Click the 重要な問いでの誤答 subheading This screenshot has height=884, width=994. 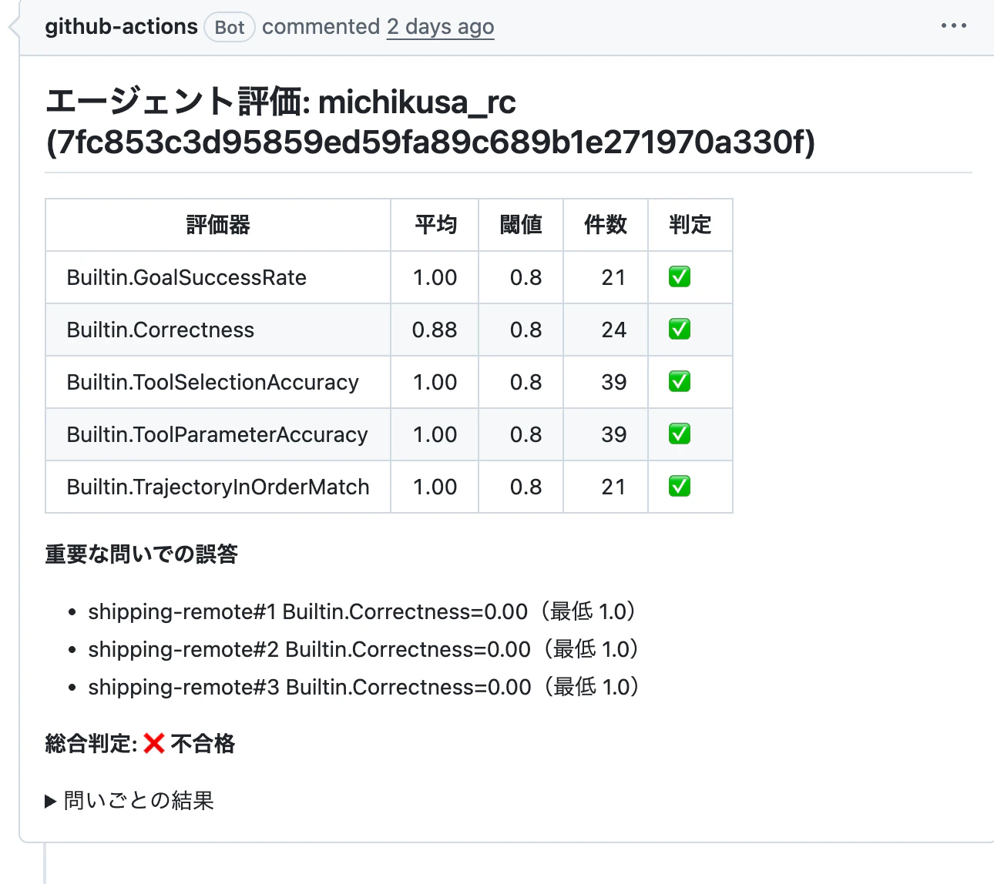tap(142, 554)
